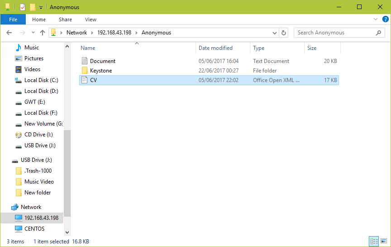Switch to Large icons view
Screen dimensions: 391x247
click(x=384, y=241)
